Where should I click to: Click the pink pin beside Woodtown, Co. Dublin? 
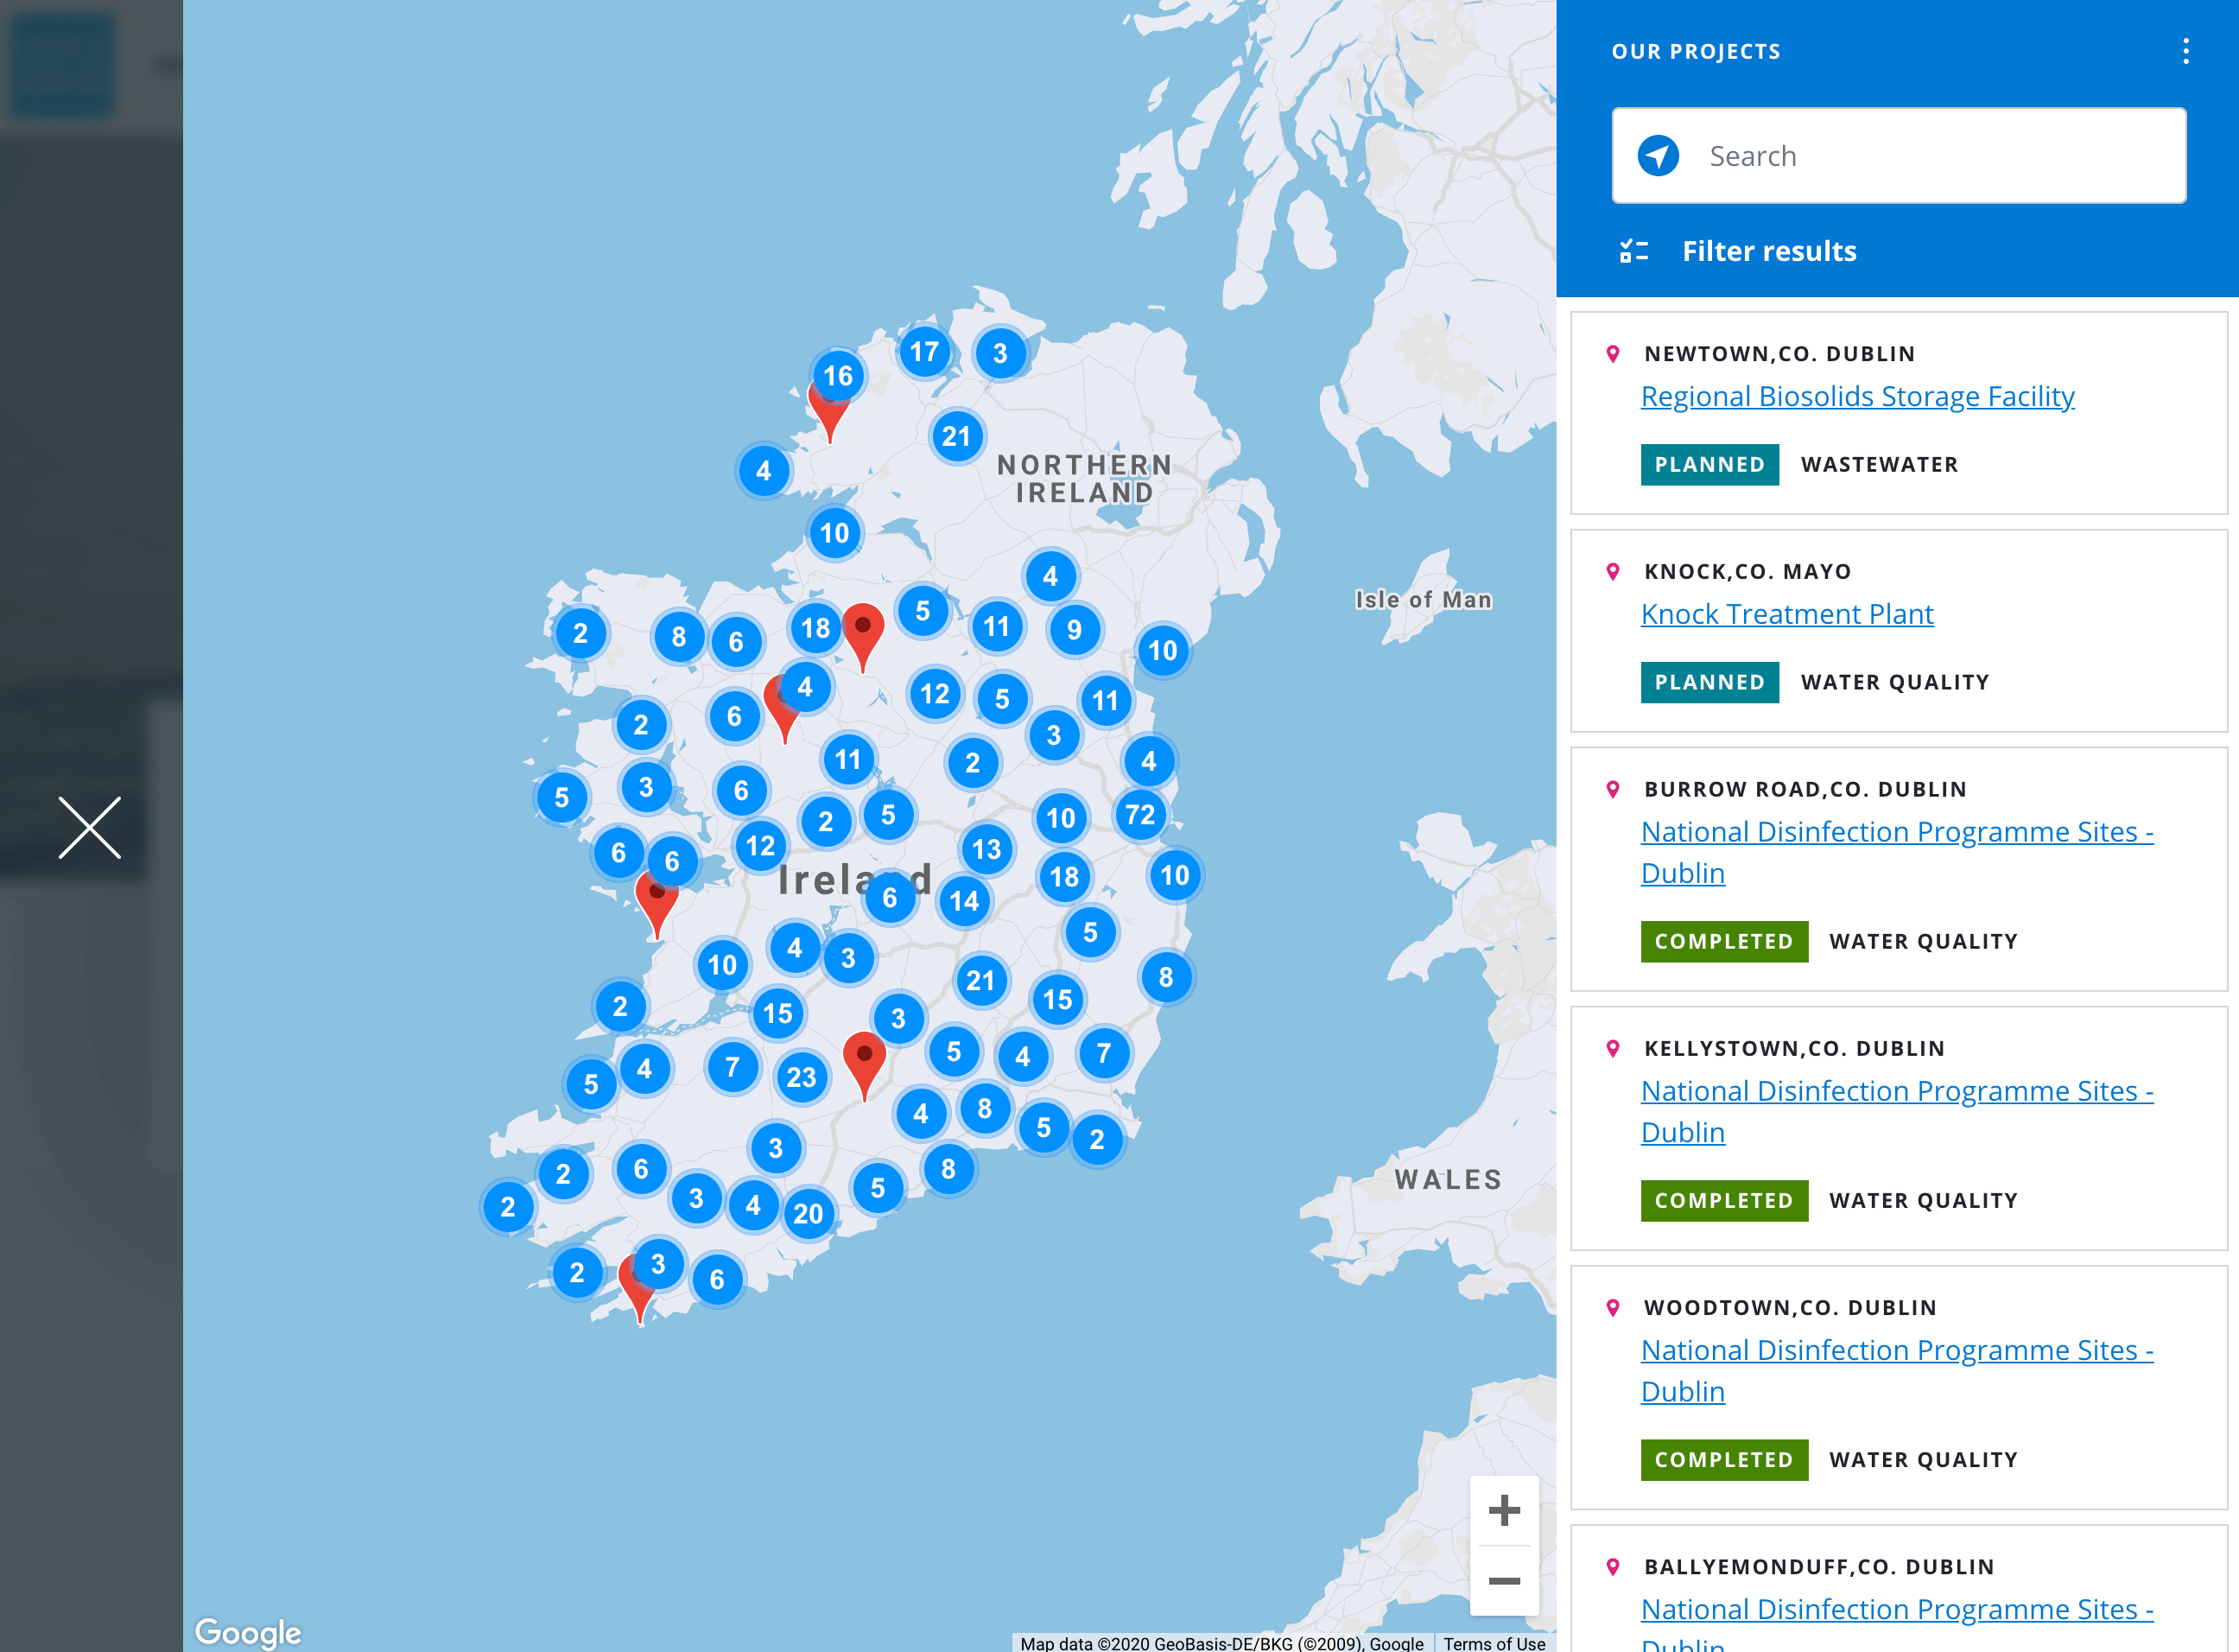click(x=1612, y=1307)
